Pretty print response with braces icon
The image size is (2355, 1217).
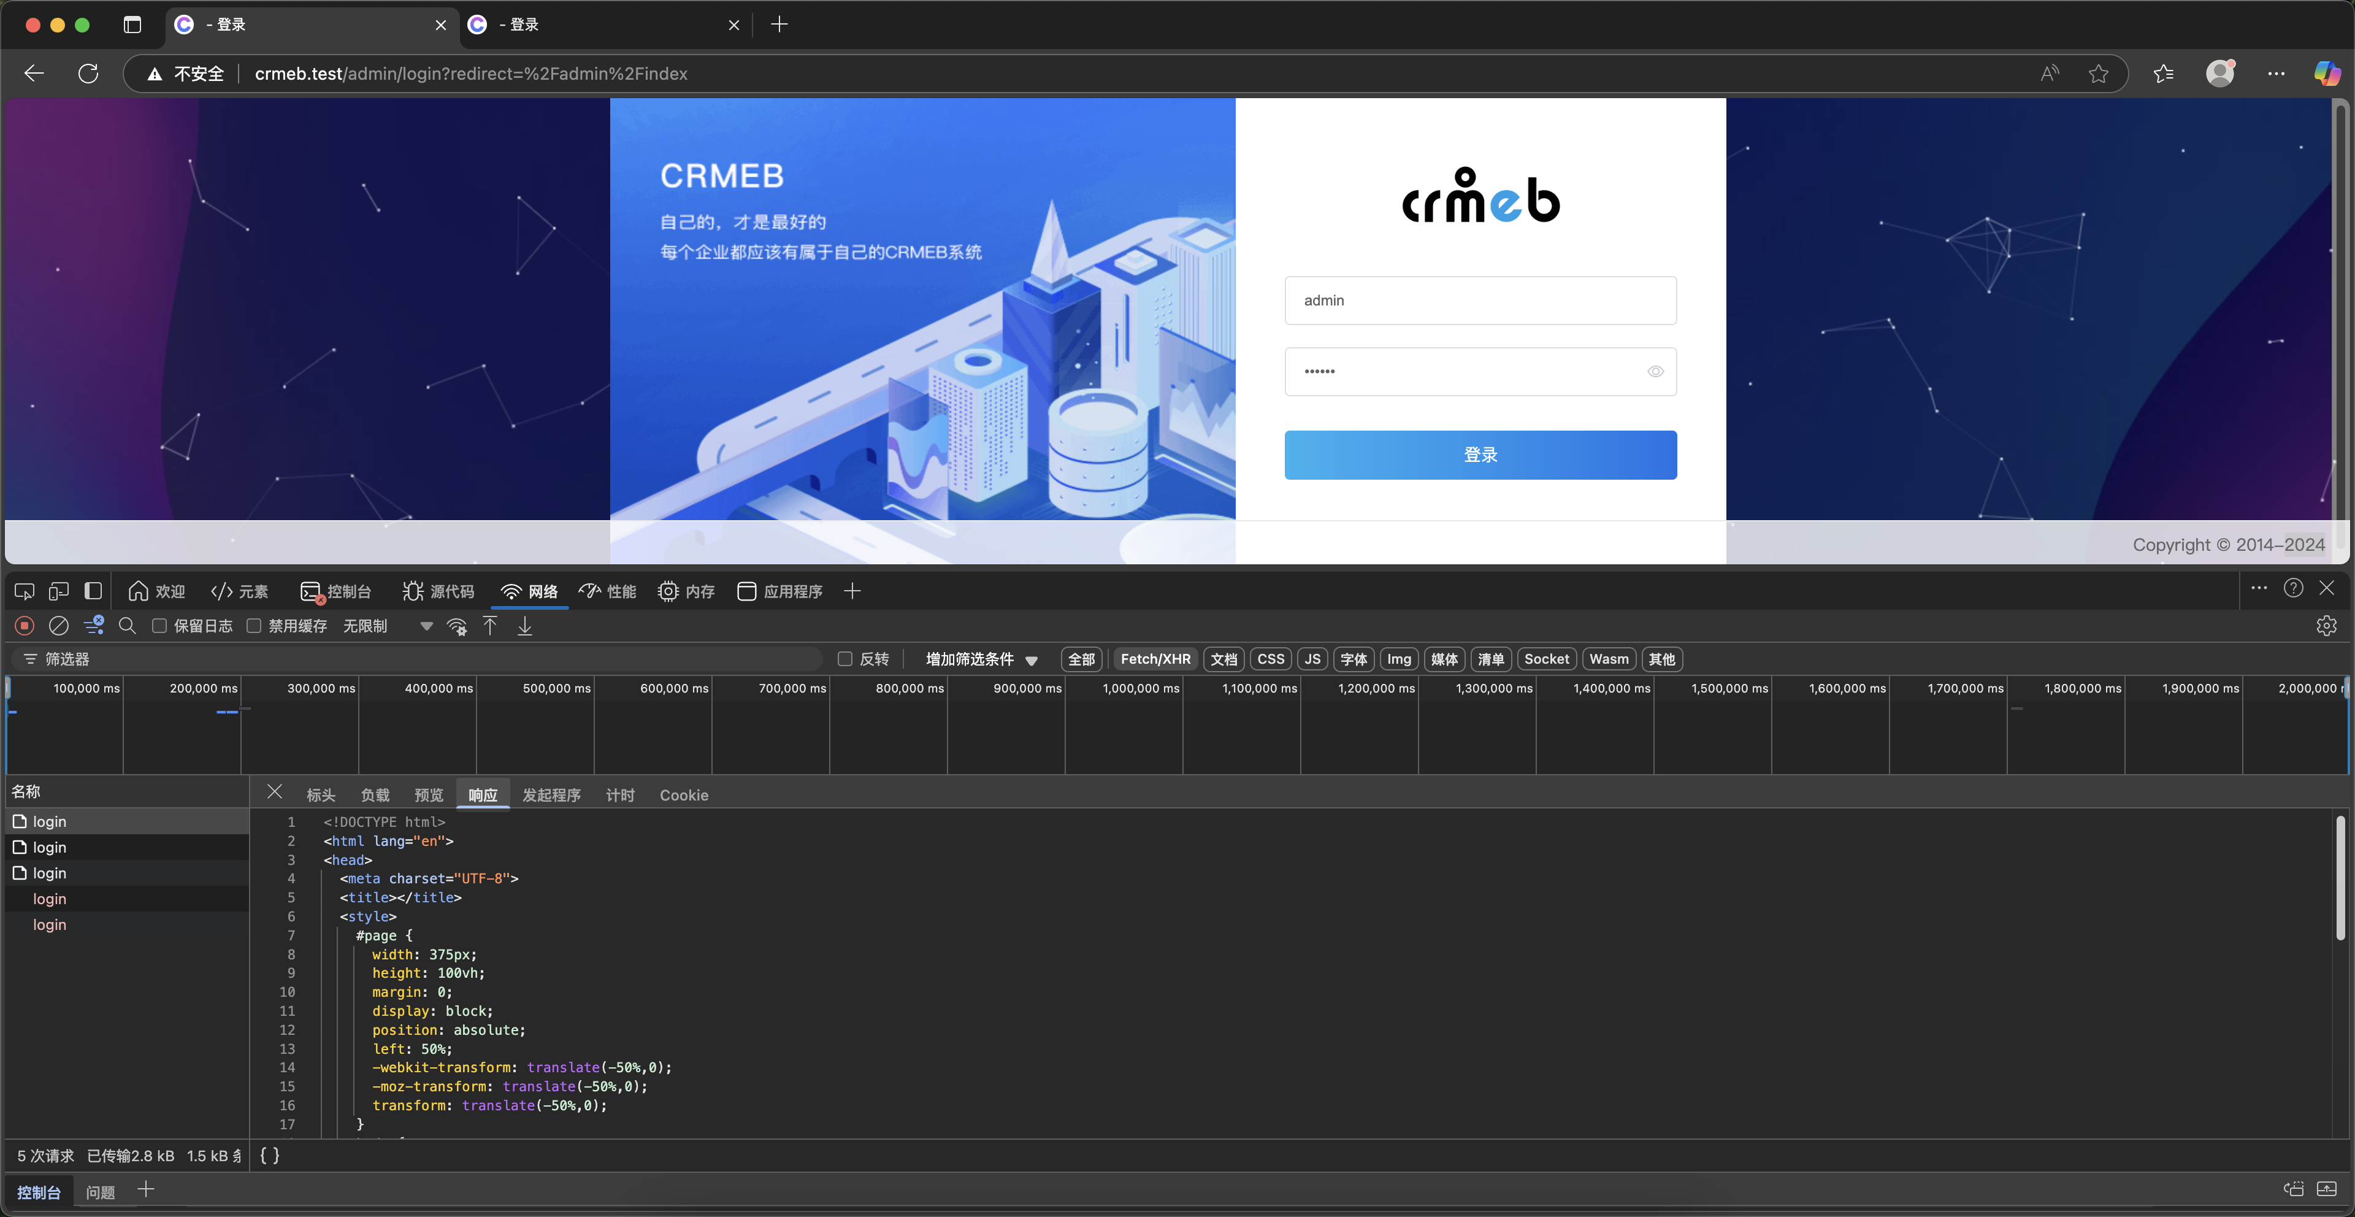(x=270, y=1156)
